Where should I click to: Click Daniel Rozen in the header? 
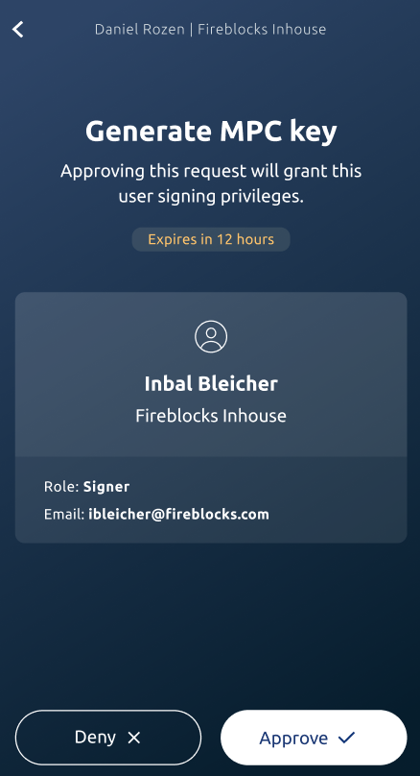139,29
